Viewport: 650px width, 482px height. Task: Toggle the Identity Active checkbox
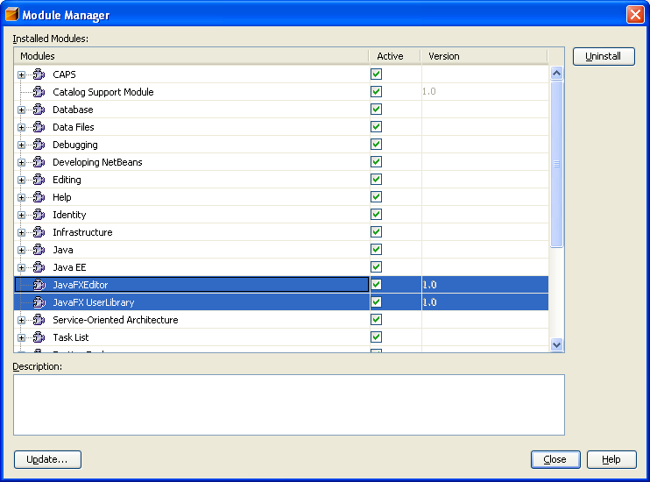coord(376,215)
